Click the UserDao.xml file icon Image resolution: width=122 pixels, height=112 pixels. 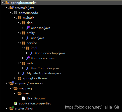click(24, 98)
